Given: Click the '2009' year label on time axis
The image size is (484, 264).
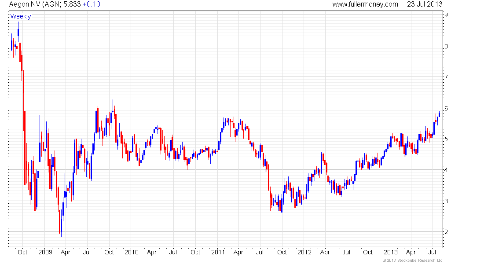Looking at the screenshot, I should [x=45, y=252].
